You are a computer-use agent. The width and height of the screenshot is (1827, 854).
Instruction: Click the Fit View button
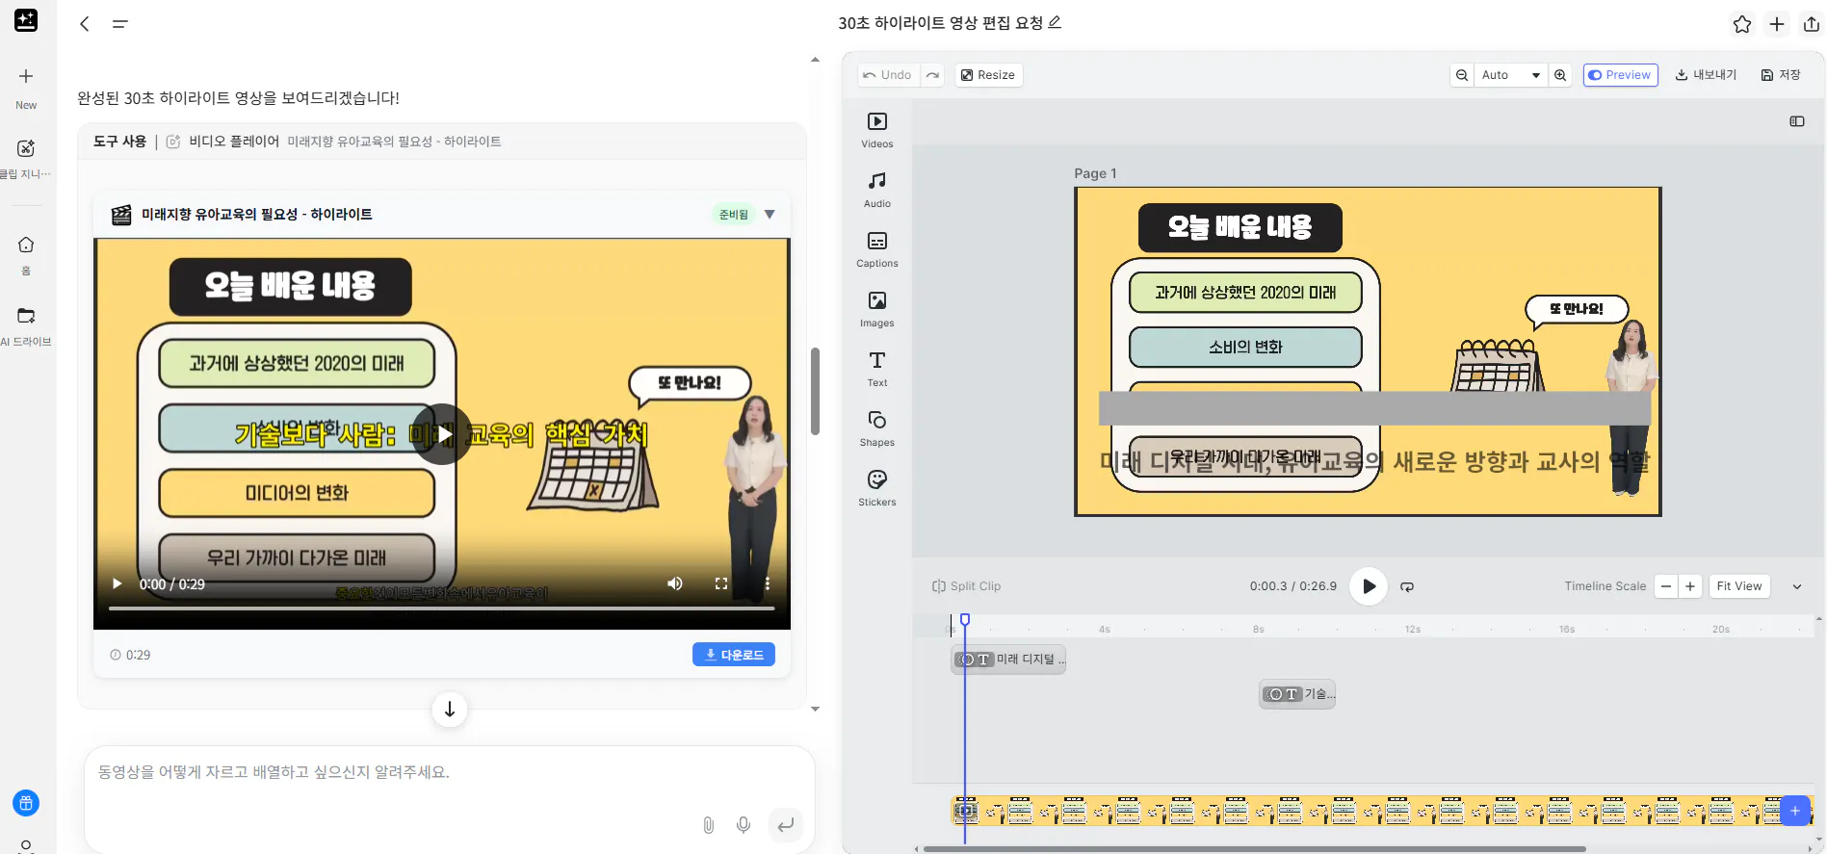(1739, 586)
